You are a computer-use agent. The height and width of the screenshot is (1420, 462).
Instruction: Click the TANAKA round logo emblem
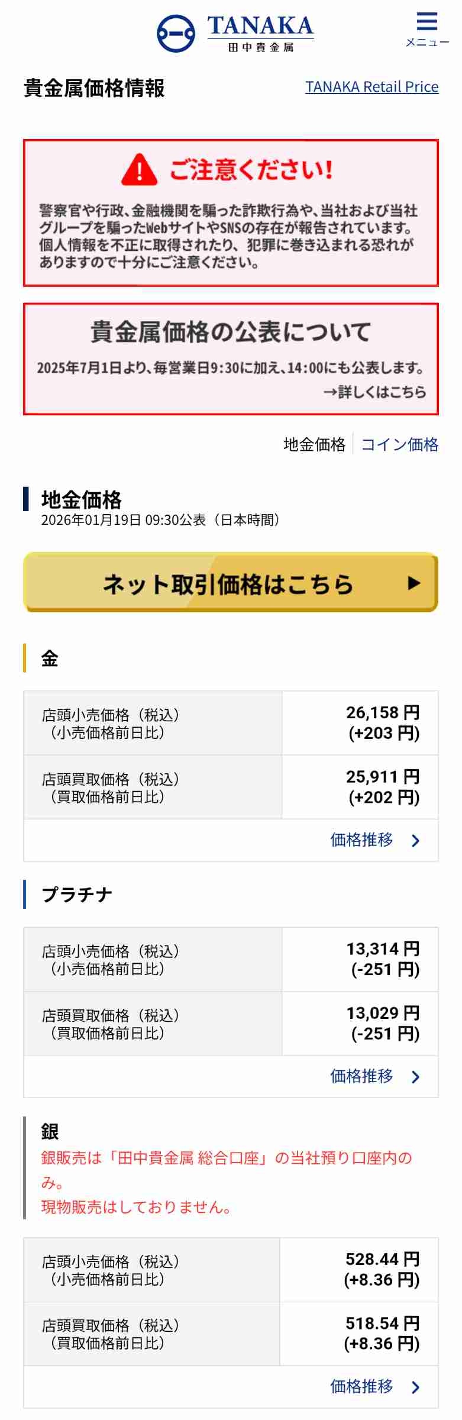[176, 34]
